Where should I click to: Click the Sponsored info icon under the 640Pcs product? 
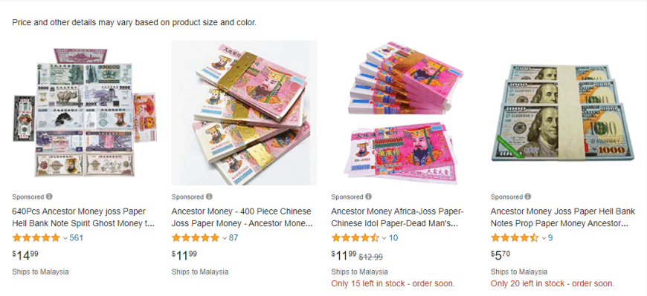tap(49, 197)
